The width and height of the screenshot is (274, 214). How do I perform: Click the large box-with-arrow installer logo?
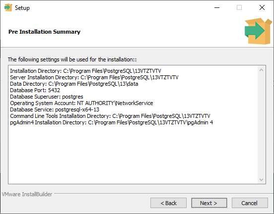tap(258, 31)
